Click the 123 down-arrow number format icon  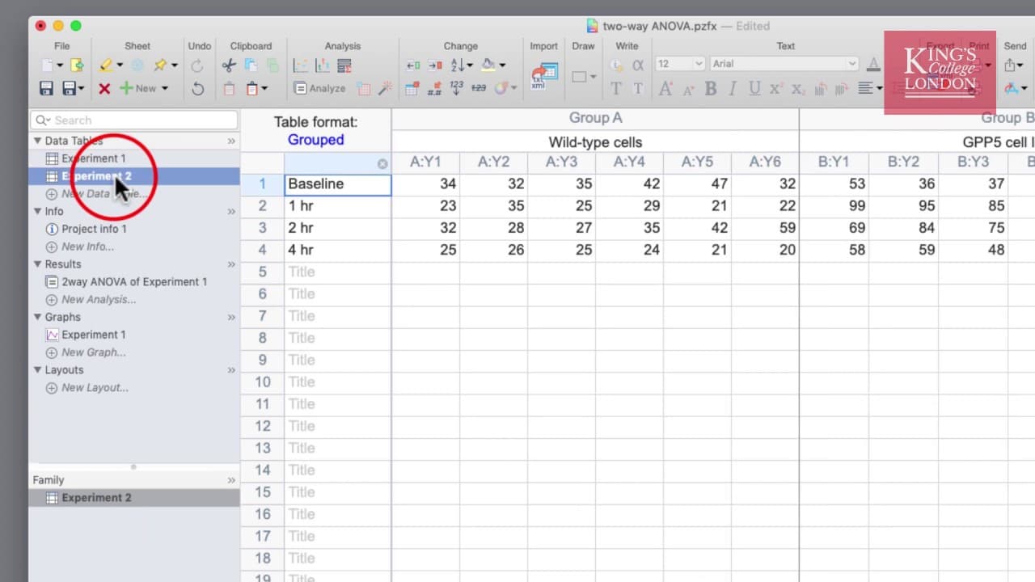click(x=457, y=88)
